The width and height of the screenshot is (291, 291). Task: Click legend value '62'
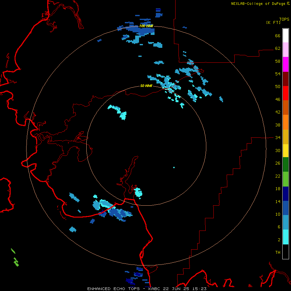[x=278, y=48]
